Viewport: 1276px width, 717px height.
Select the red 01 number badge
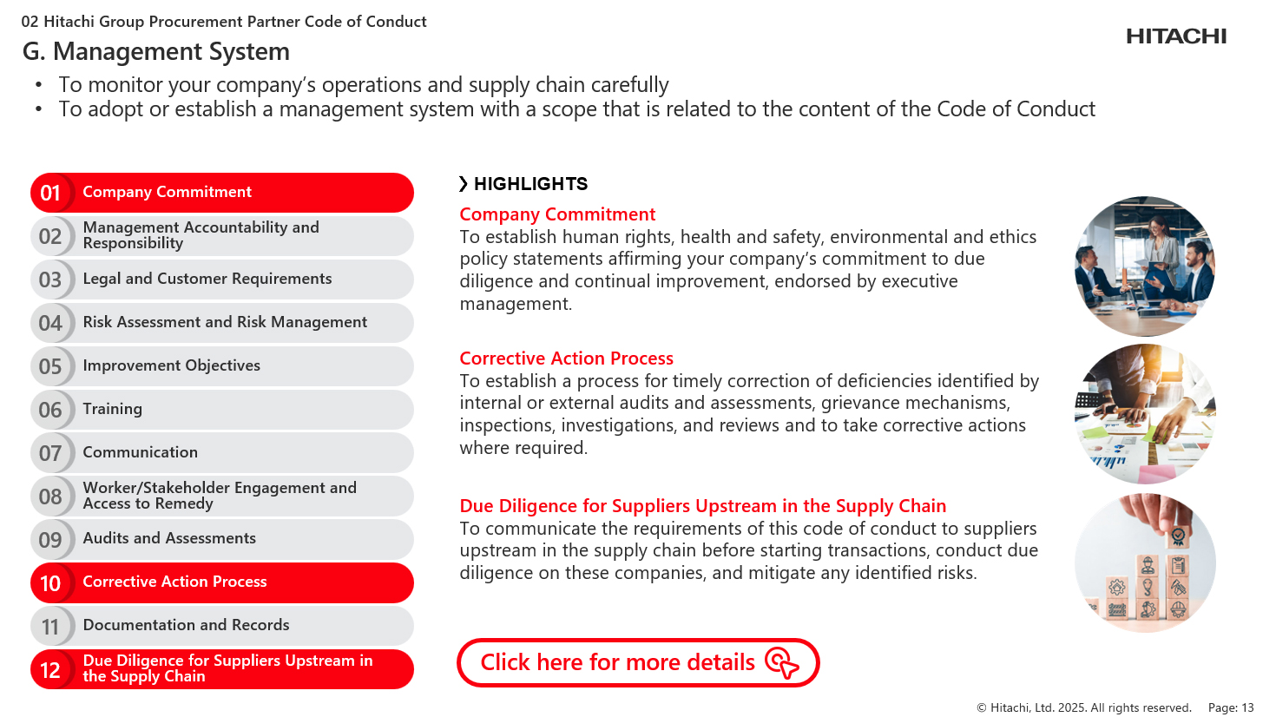coord(50,193)
